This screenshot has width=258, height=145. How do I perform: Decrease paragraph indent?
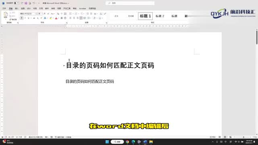pos(87,14)
